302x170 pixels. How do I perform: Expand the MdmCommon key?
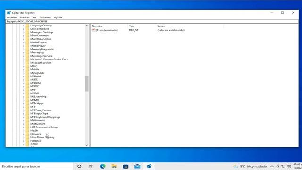(23, 36)
